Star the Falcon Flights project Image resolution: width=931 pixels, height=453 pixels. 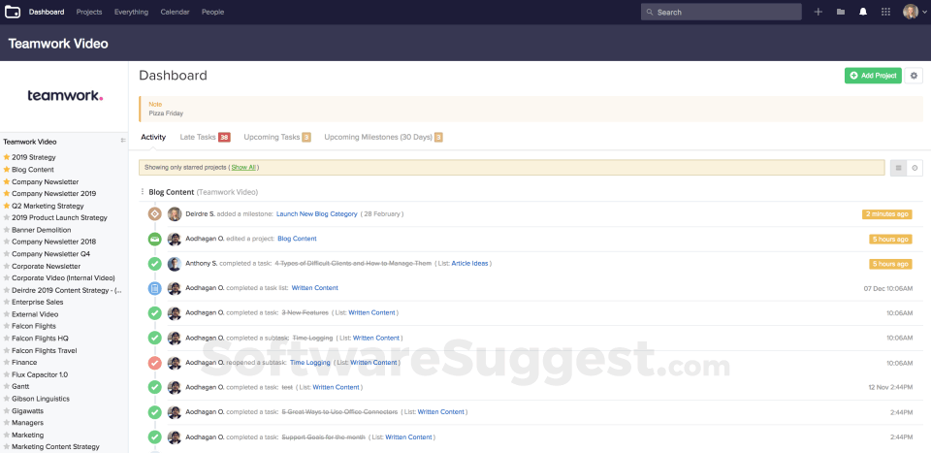[x=7, y=326]
